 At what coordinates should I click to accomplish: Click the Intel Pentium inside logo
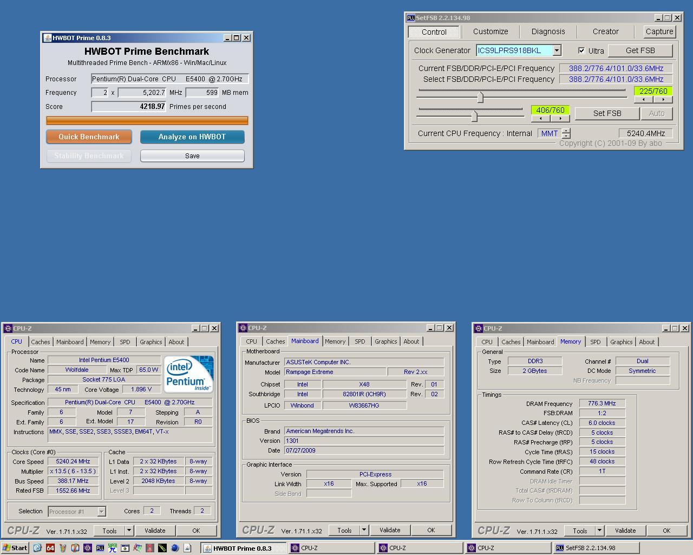(188, 374)
